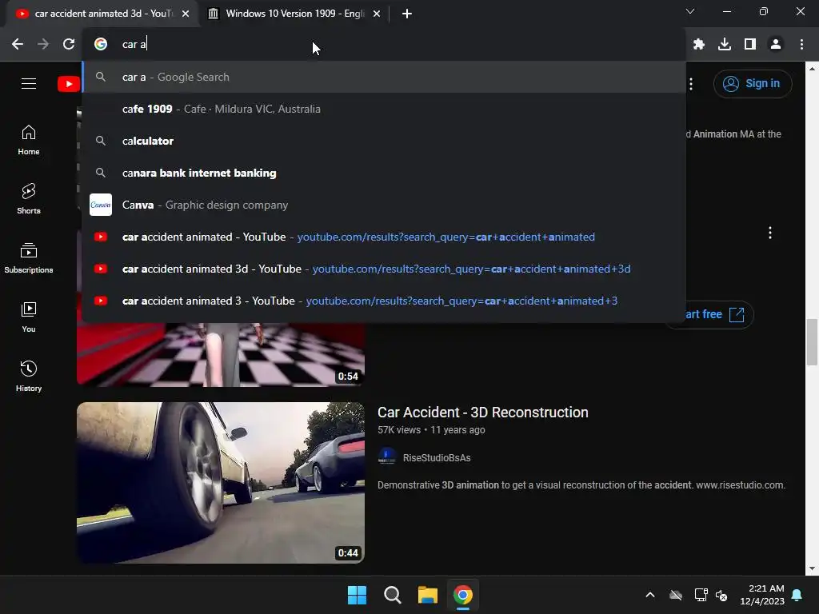Select canara bank internet banking suggestion
The width and height of the screenshot is (819, 614).
[x=384, y=173]
